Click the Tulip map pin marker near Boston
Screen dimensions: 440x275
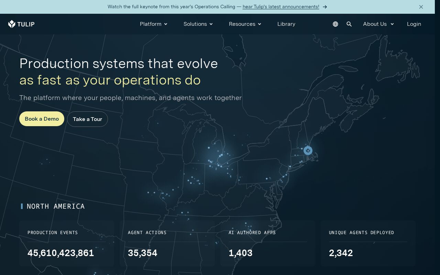[x=308, y=150]
